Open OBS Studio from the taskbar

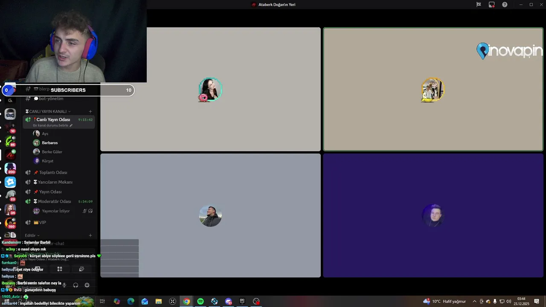point(256,301)
